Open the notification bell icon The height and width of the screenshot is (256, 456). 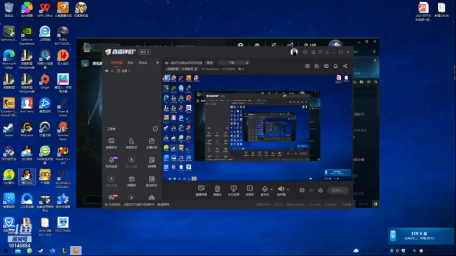point(336,66)
